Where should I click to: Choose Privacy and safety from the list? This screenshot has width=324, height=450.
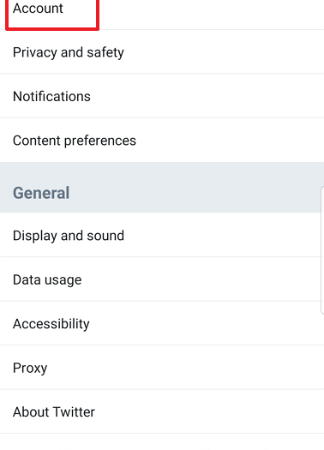click(162, 52)
